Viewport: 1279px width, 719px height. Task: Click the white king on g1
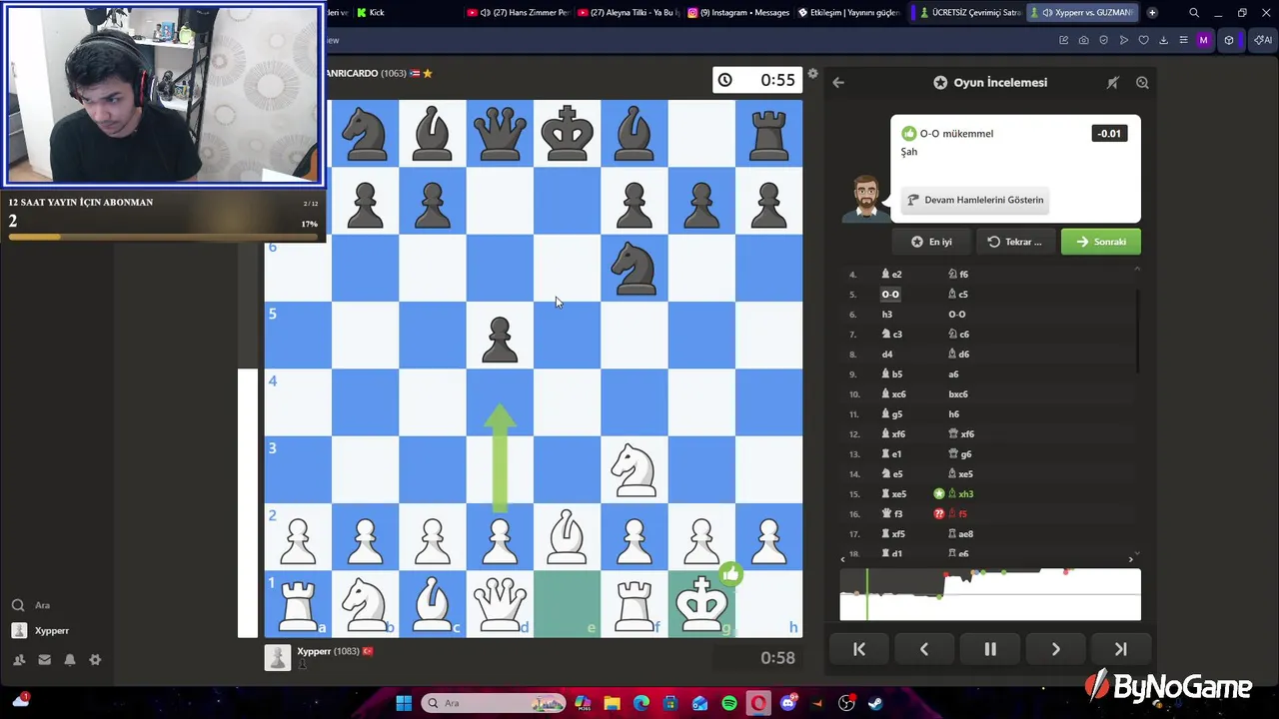(x=701, y=602)
